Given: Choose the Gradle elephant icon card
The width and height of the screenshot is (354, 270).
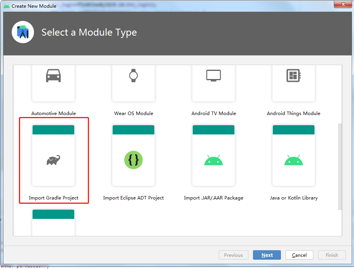Looking at the screenshot, I should 53,156.
